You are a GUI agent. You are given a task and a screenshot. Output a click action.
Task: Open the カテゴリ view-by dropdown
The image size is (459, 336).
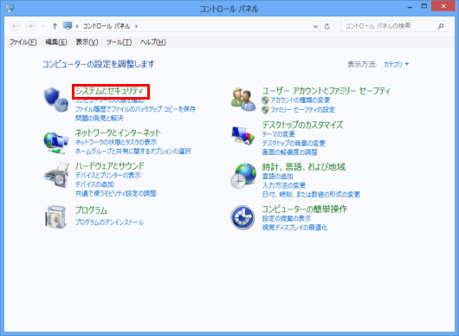point(396,64)
